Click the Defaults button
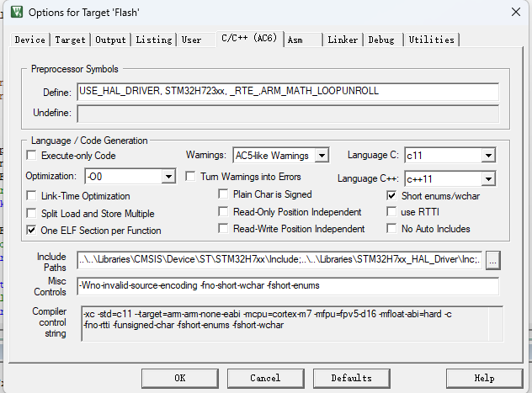The image size is (532, 393). [351, 378]
